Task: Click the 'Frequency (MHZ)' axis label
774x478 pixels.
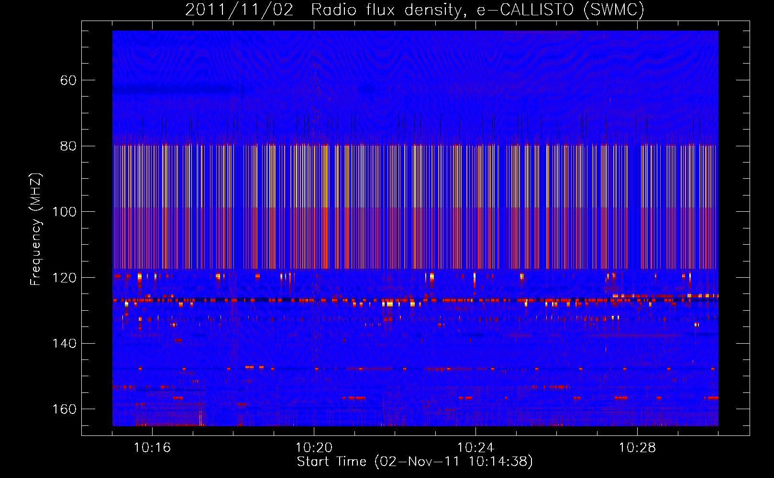Action: [36, 229]
